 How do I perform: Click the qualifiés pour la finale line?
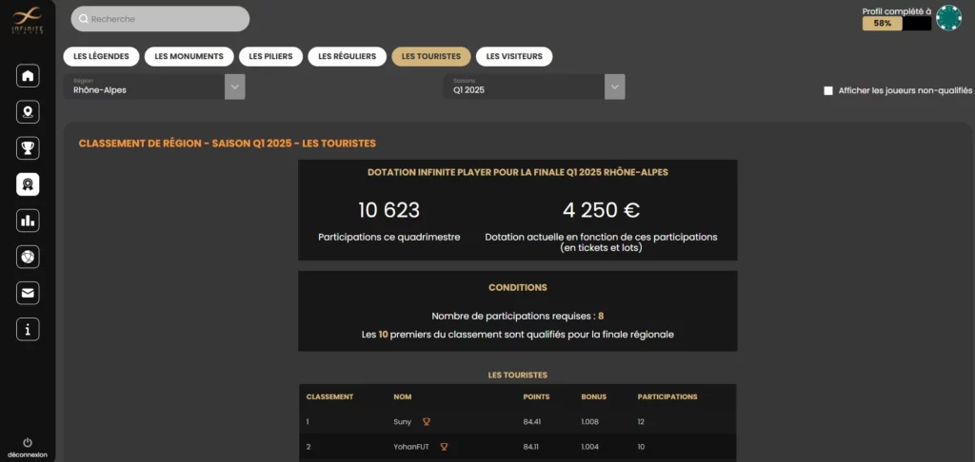[518, 334]
